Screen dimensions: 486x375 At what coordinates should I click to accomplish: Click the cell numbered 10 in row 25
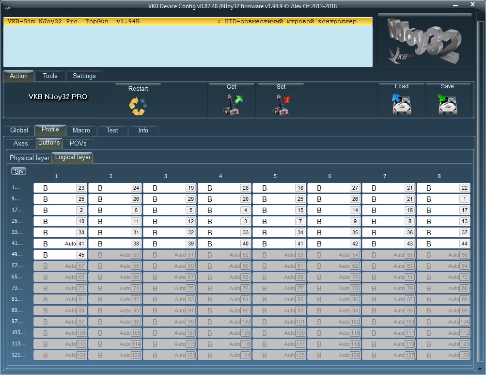click(61, 221)
